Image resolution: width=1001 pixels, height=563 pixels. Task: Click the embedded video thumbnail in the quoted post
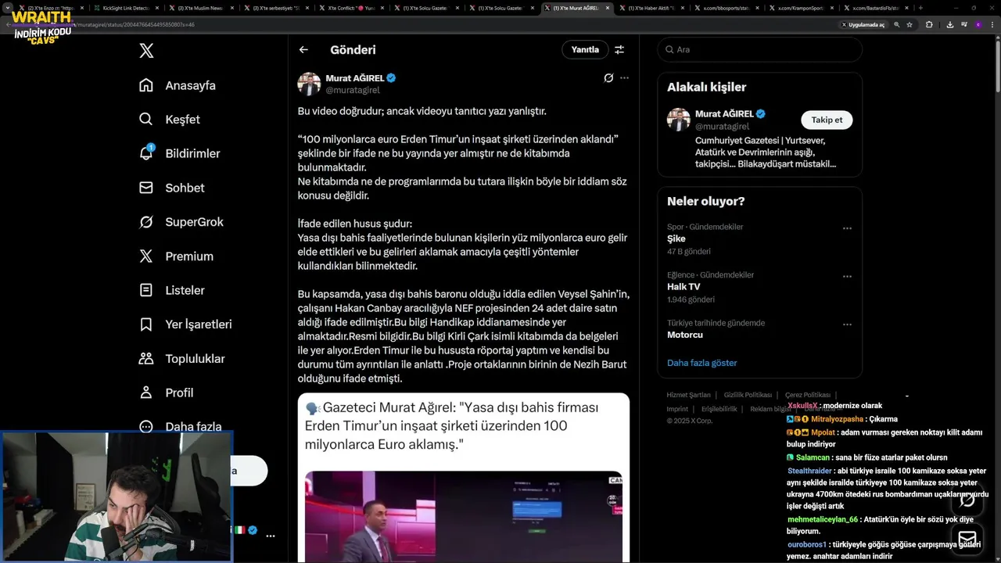pos(463,516)
